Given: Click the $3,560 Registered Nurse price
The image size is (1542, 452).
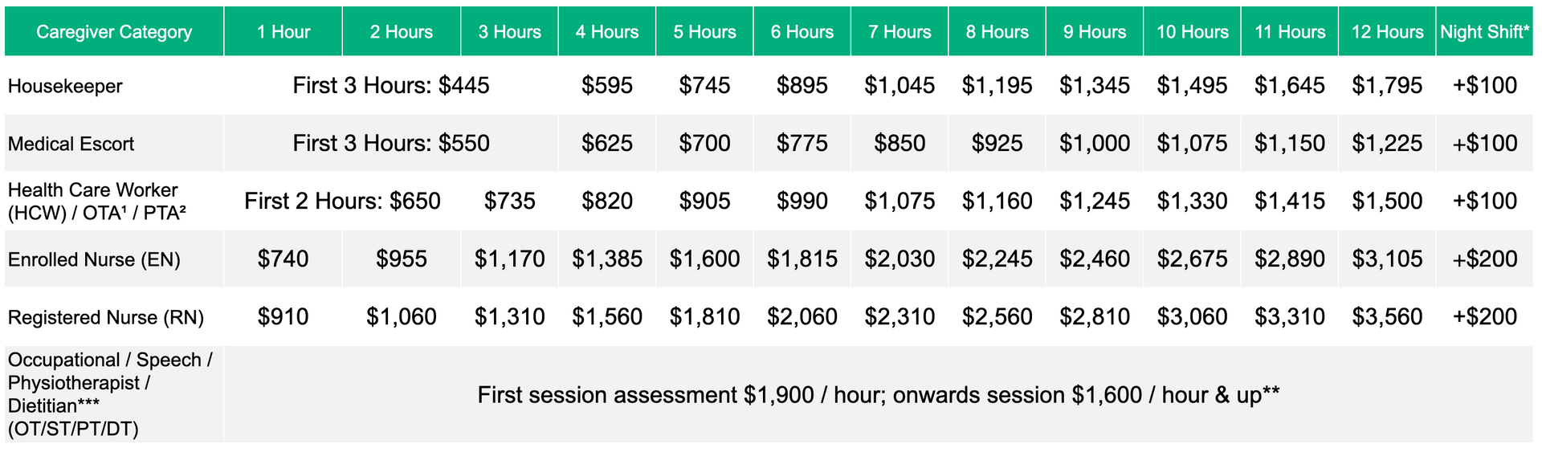Looking at the screenshot, I should 1387,317.
